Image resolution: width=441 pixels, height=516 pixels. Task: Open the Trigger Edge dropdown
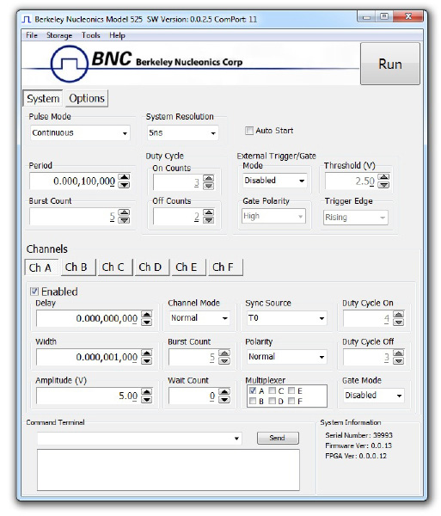(356, 218)
